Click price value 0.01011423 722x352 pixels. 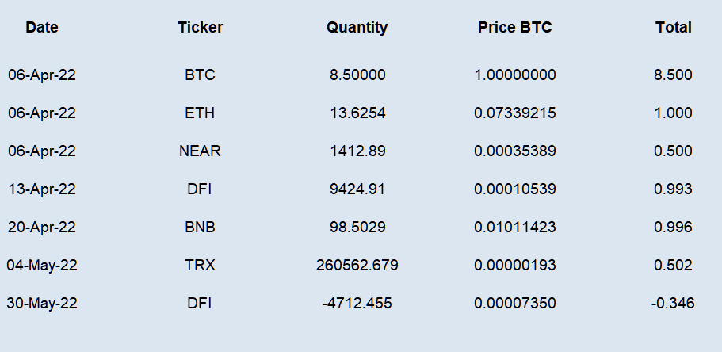515,228
